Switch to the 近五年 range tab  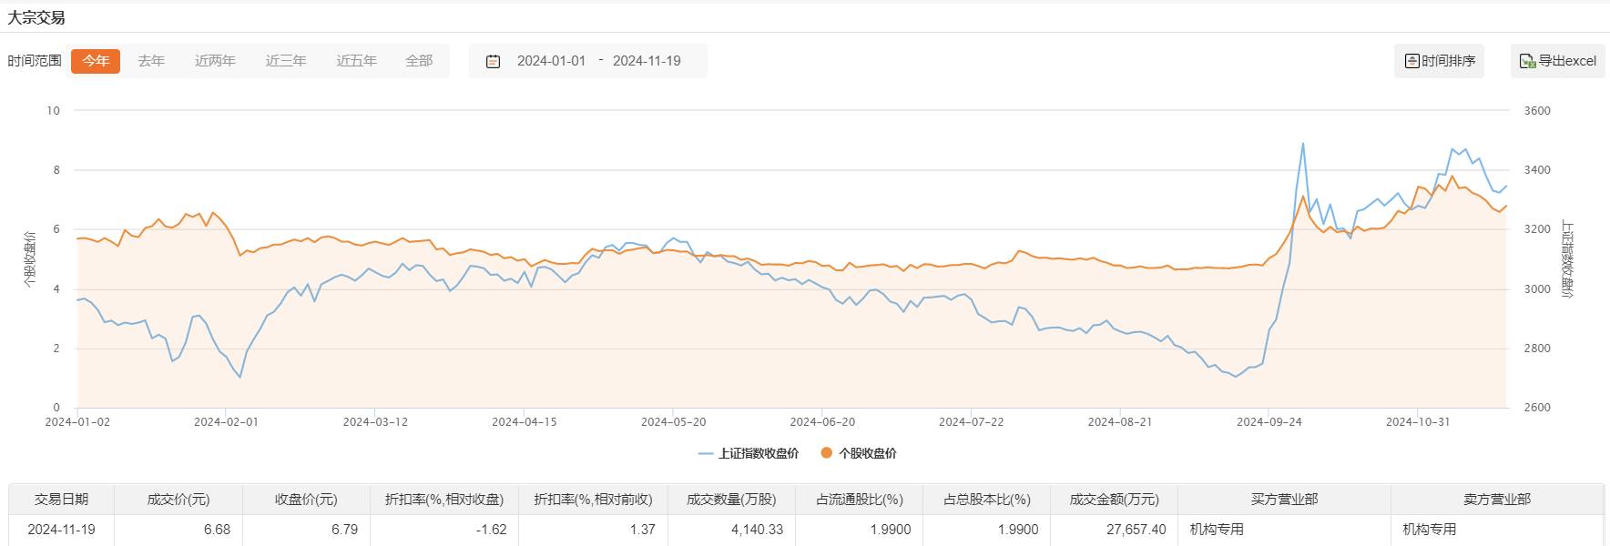coord(356,61)
